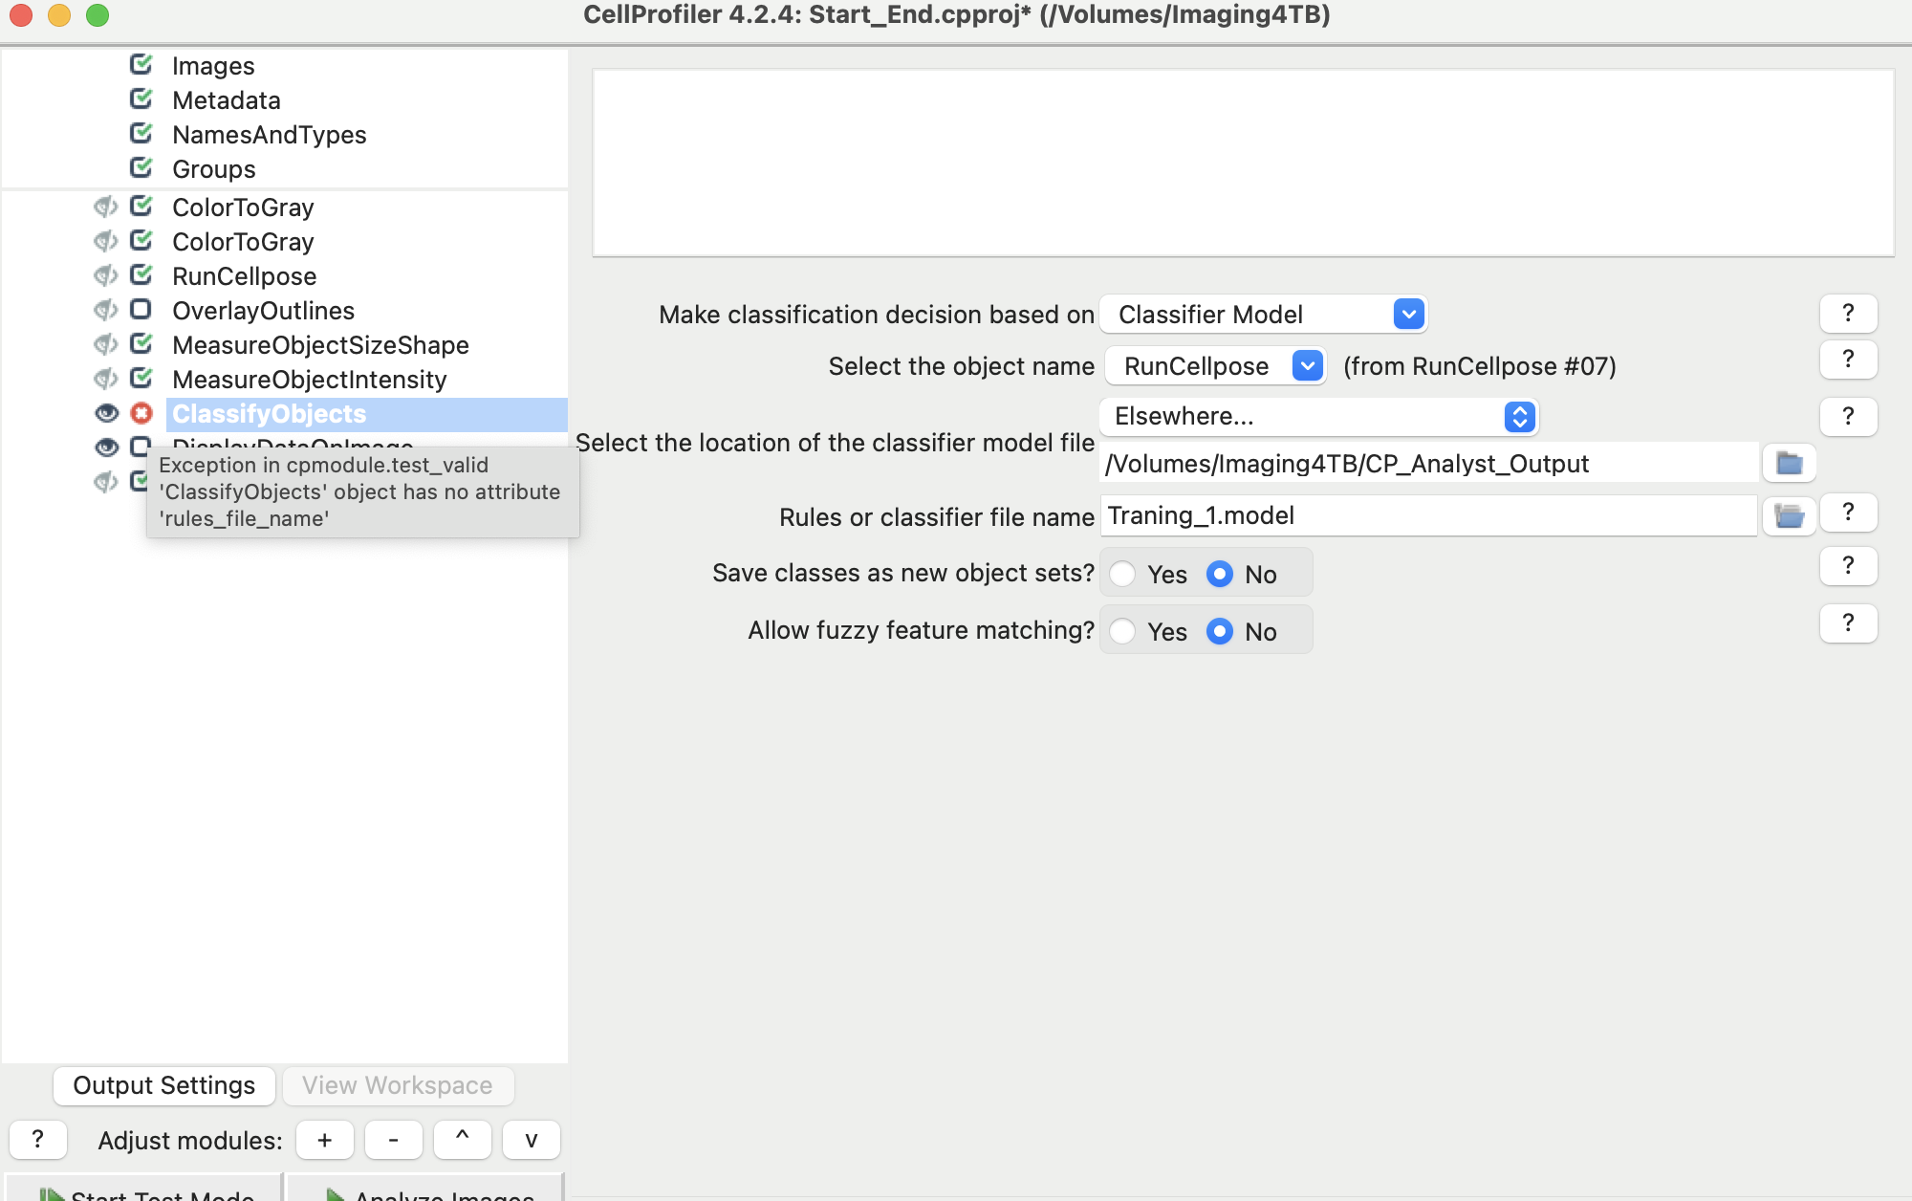Open the Elsewhere... location dropdown
Image resolution: width=1912 pixels, height=1201 pixels.
coord(1520,417)
